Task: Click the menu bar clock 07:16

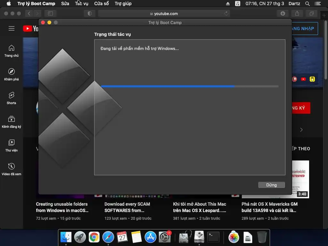Action: (265, 4)
